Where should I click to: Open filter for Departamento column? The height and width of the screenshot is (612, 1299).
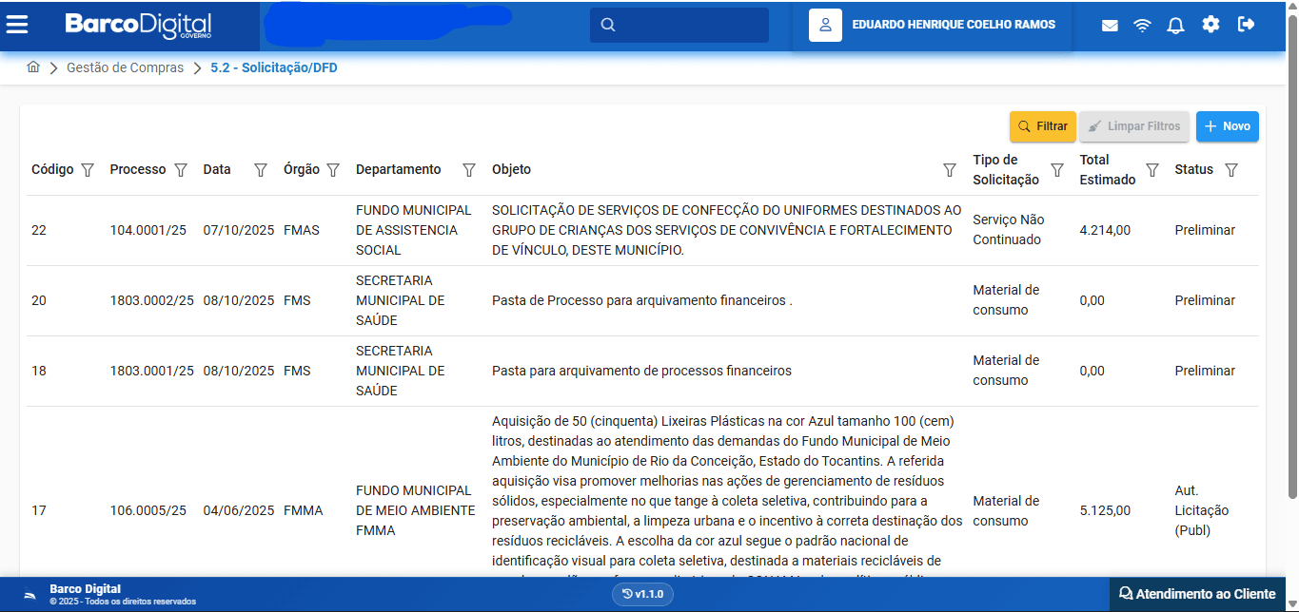468,170
